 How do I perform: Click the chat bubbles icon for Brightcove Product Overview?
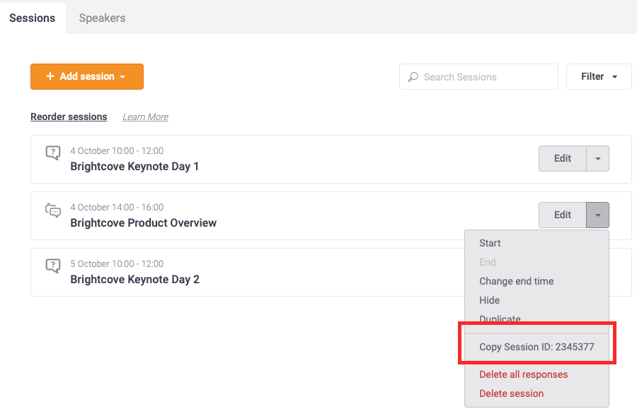[x=53, y=210]
